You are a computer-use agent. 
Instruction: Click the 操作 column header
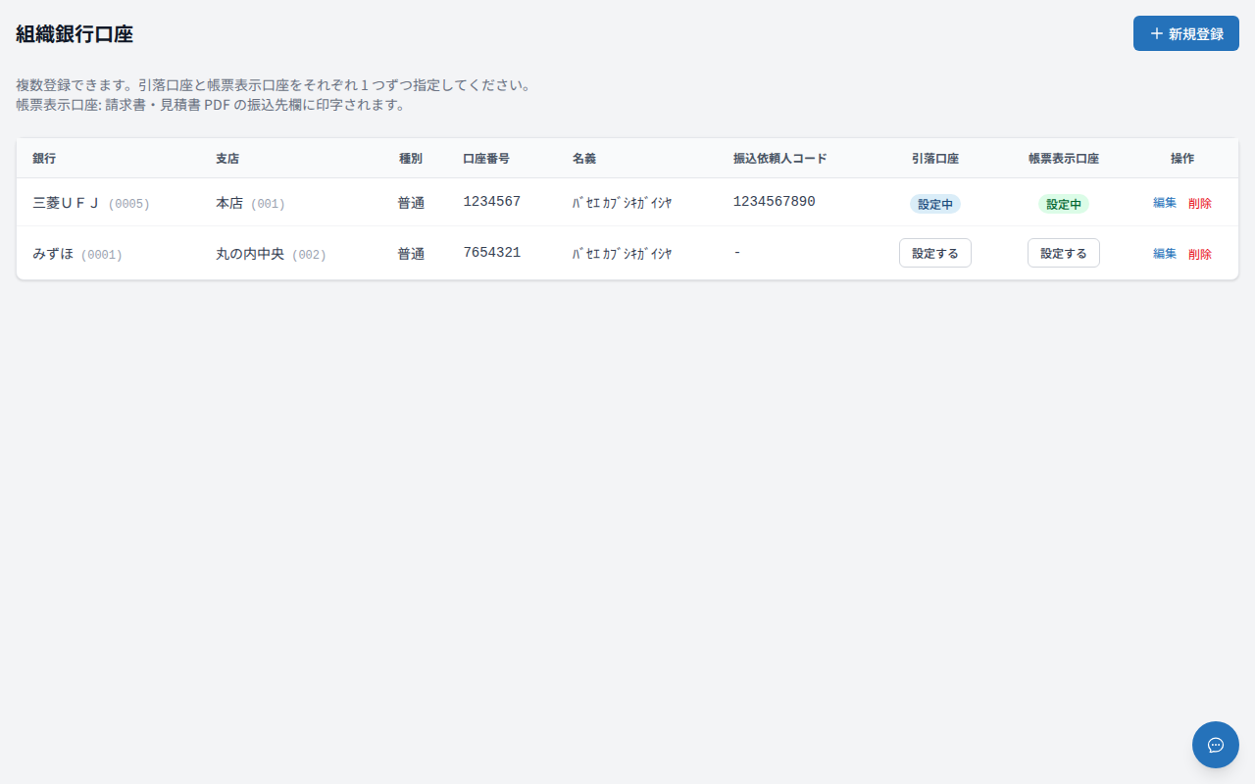[1182, 158]
